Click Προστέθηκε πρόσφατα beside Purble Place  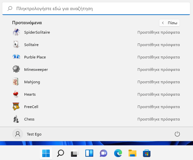(159, 57)
